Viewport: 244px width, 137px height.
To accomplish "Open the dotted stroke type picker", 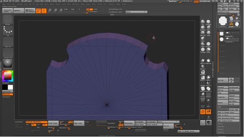I will click(8, 30).
